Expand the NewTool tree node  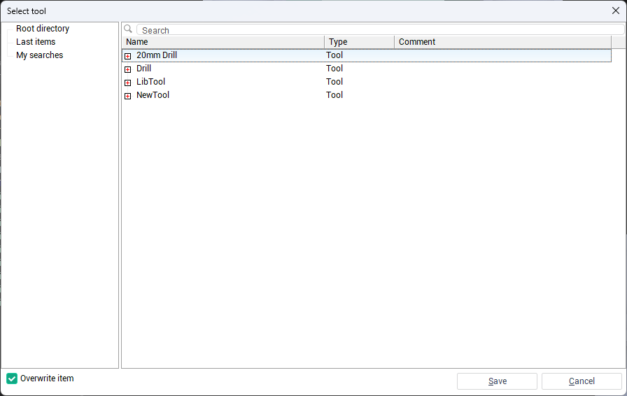[128, 96]
